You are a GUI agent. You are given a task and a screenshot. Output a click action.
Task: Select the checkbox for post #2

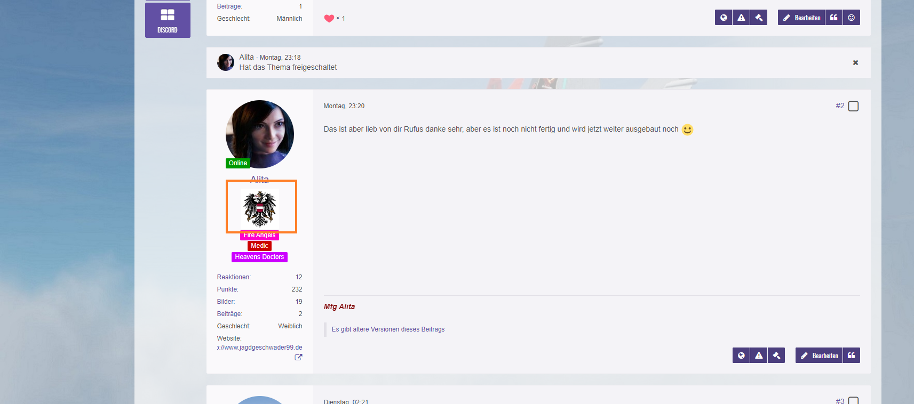pyautogui.click(x=854, y=106)
